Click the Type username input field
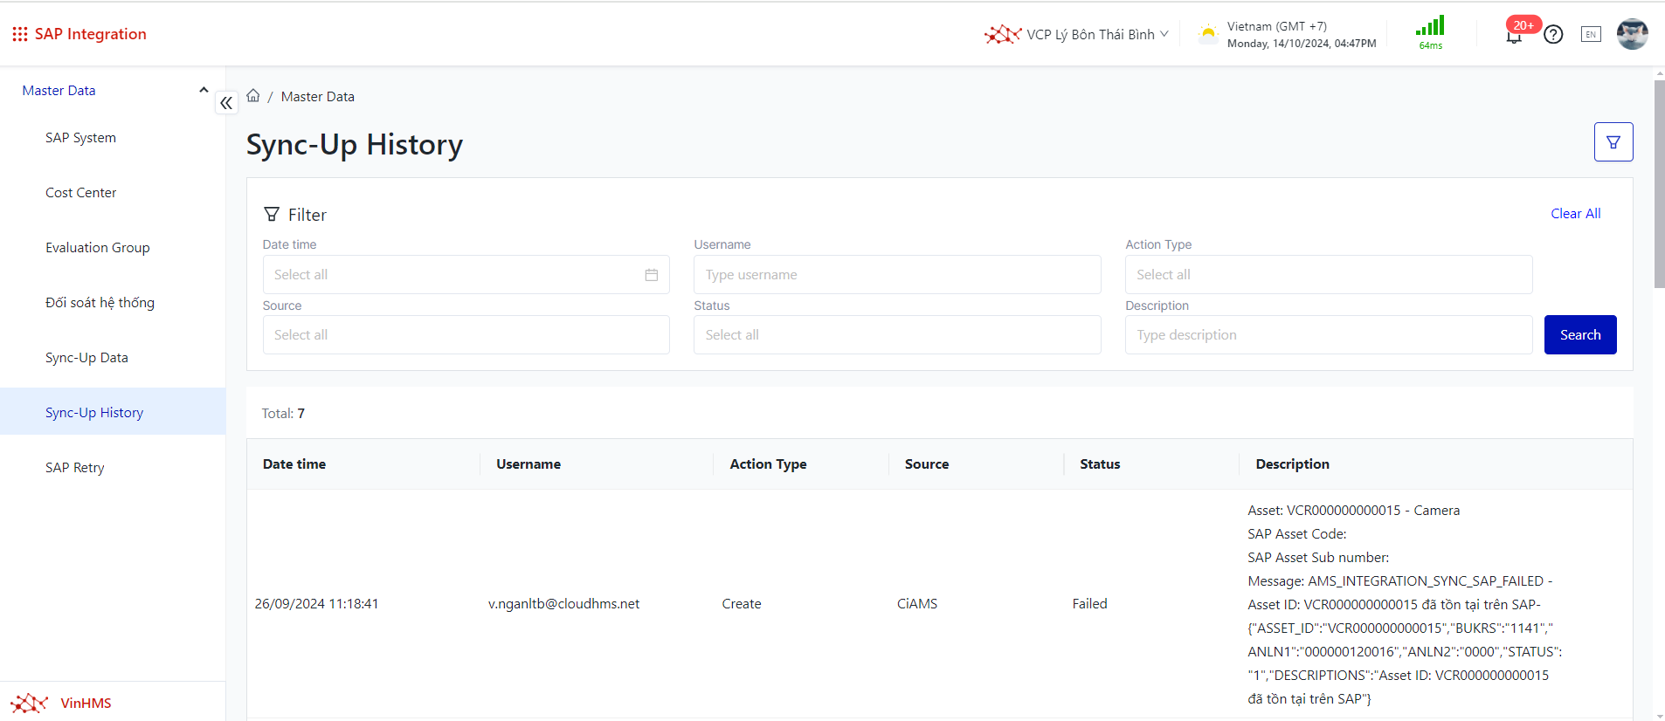This screenshot has height=721, width=1665. [896, 275]
